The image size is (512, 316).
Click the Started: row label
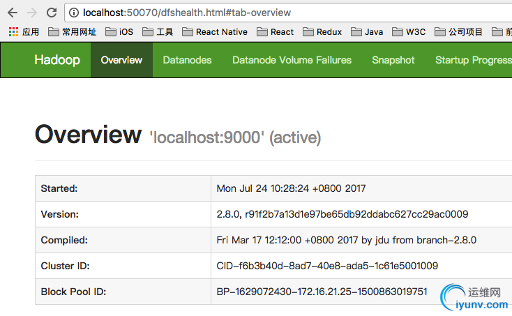click(59, 188)
